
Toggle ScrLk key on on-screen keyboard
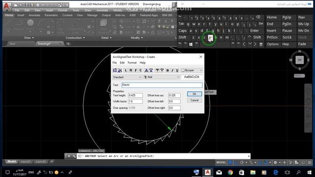click(x=287, y=37)
